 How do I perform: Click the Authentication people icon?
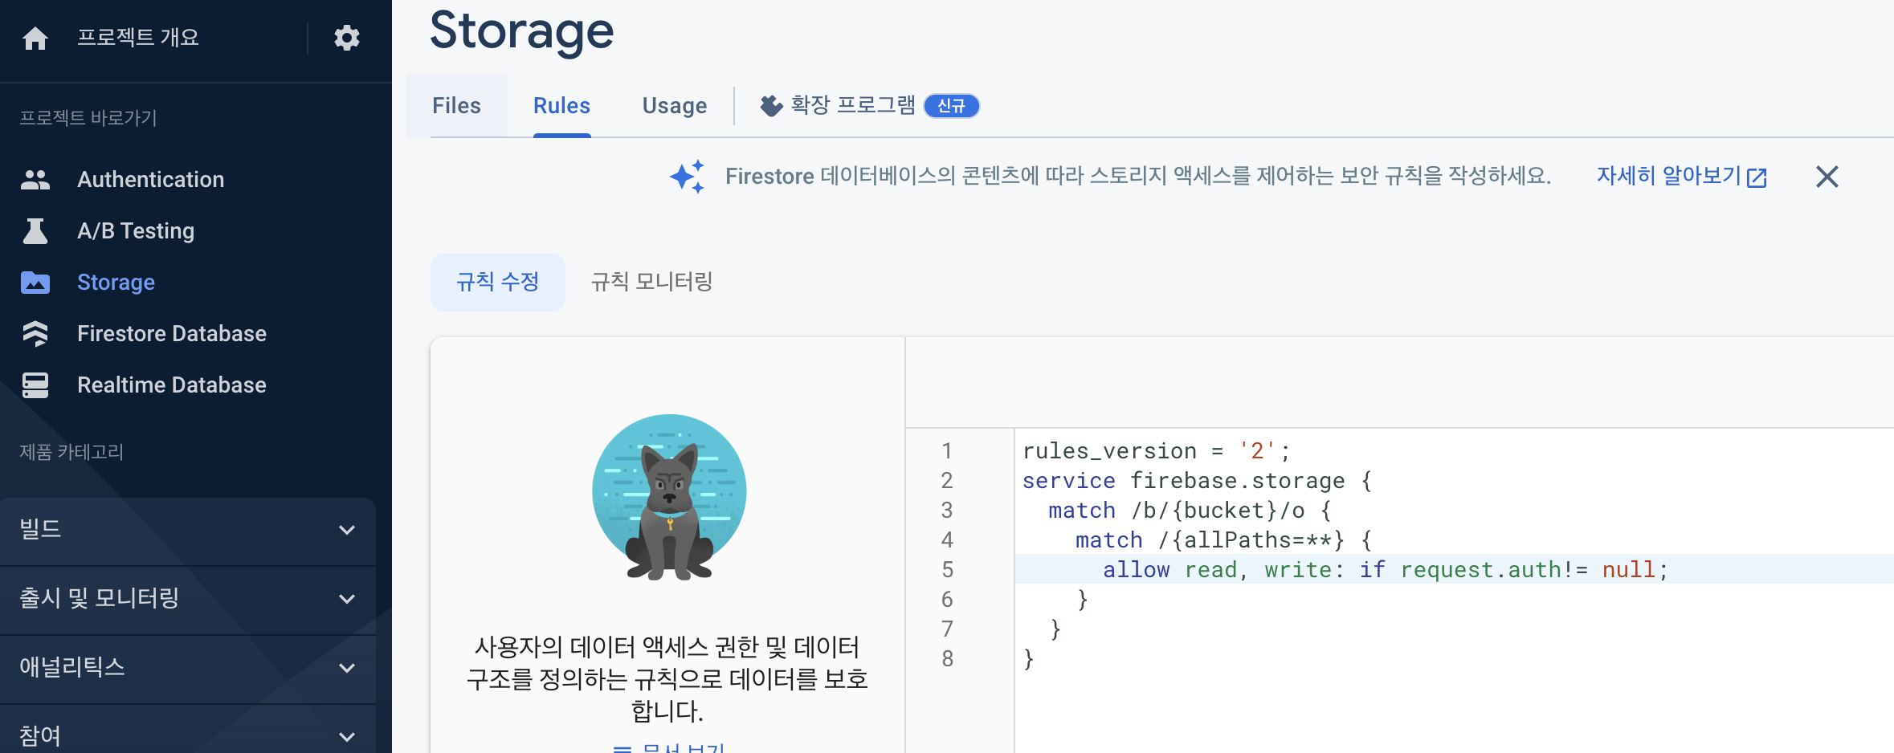(35, 179)
